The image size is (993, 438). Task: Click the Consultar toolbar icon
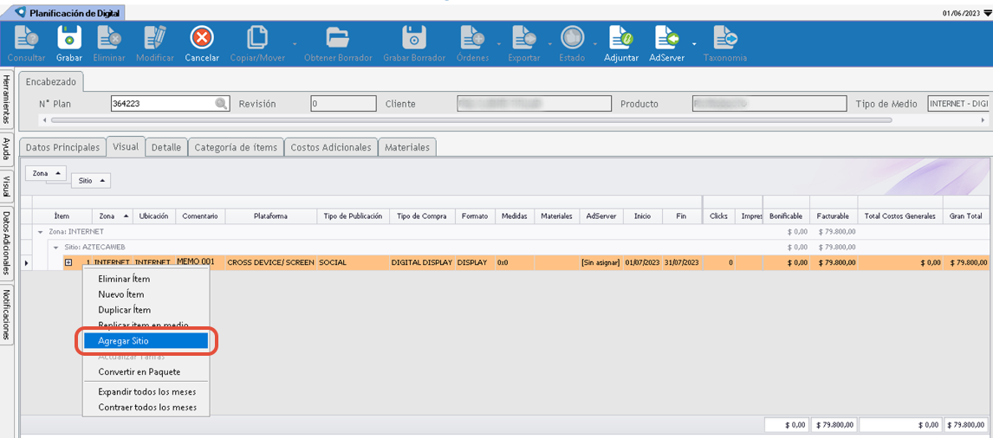tap(27, 39)
